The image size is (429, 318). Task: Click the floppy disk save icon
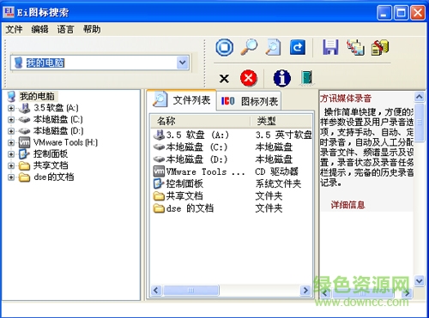click(x=330, y=47)
